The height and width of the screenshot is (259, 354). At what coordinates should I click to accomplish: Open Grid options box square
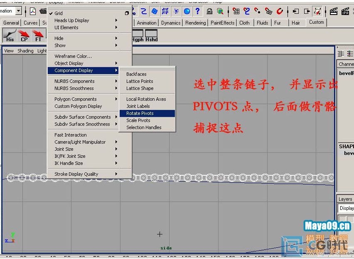click(127, 13)
